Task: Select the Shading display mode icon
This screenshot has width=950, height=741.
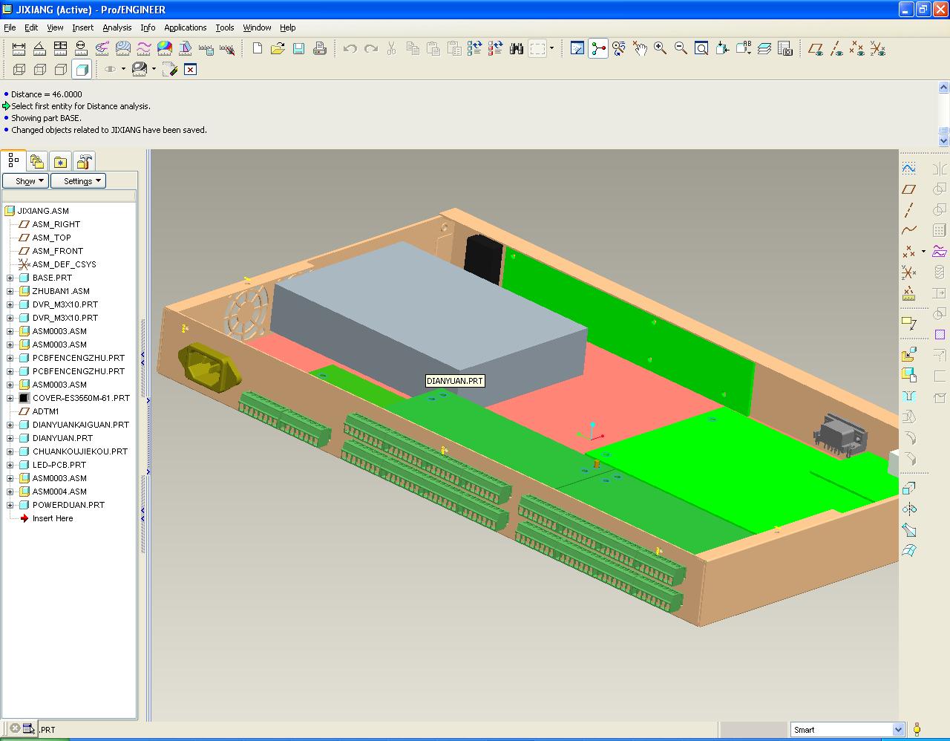Action: tap(82, 70)
